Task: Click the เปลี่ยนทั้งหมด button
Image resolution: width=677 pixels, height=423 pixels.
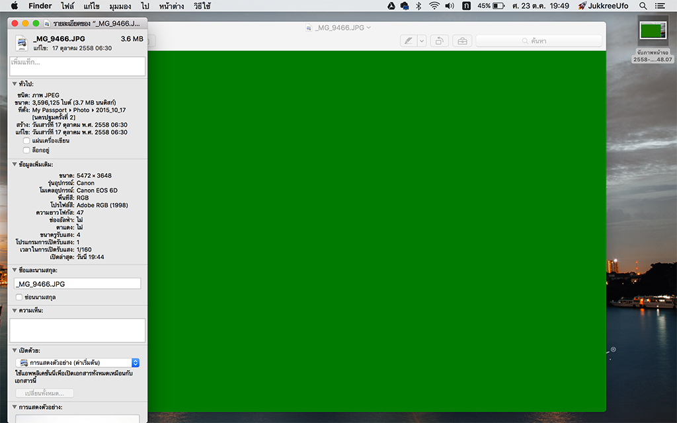Action: click(x=44, y=393)
